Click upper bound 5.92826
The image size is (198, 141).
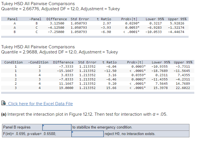pyautogui.click(x=177, y=23)
